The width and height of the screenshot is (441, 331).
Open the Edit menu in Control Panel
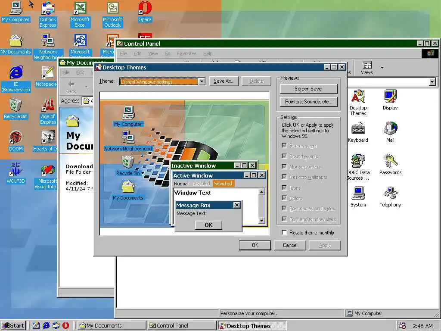pyautogui.click(x=137, y=53)
